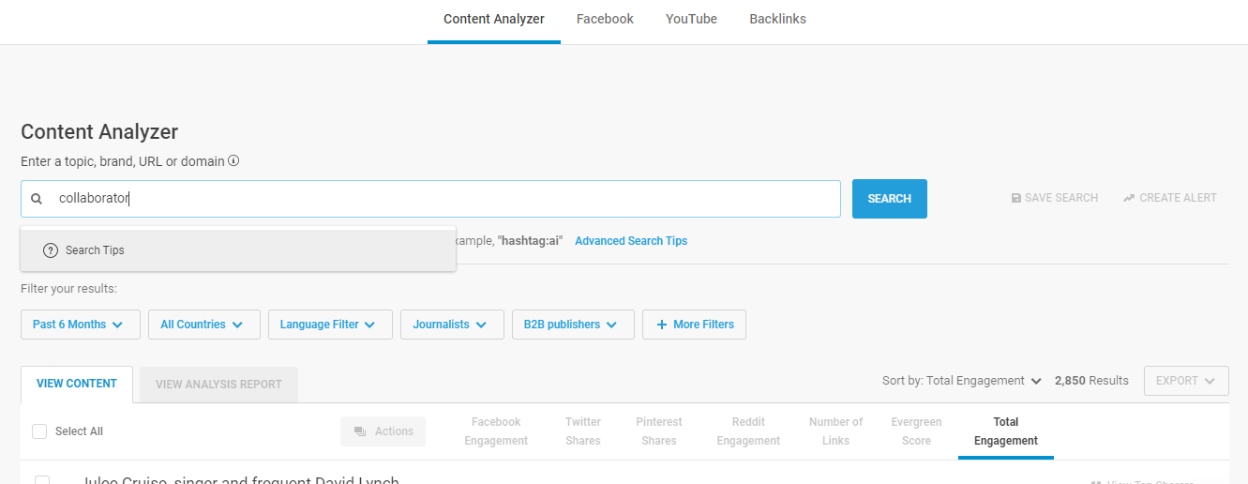Viewport: 1248px width, 484px height.
Task: Sort by Number of Links column
Action: 835,431
